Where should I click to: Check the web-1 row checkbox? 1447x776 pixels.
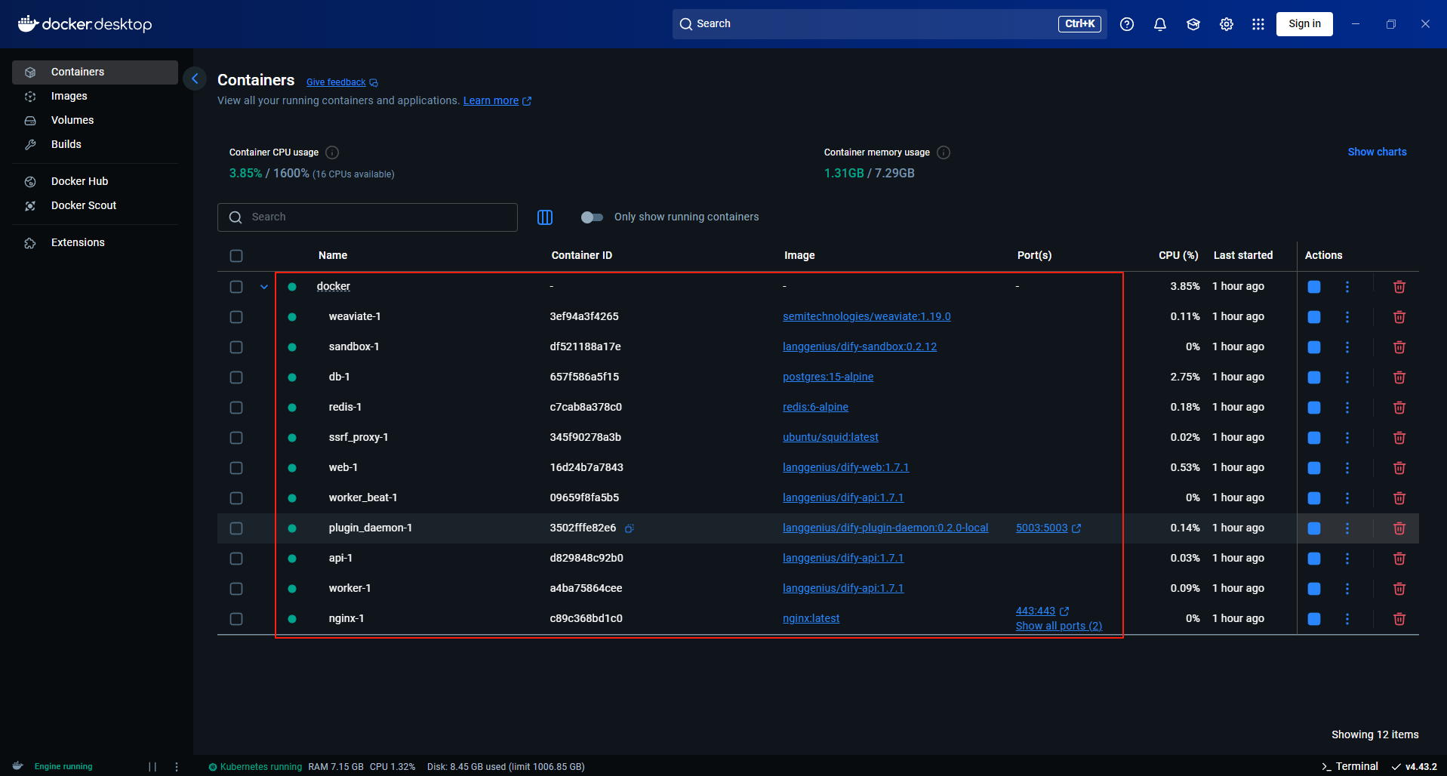click(x=236, y=468)
